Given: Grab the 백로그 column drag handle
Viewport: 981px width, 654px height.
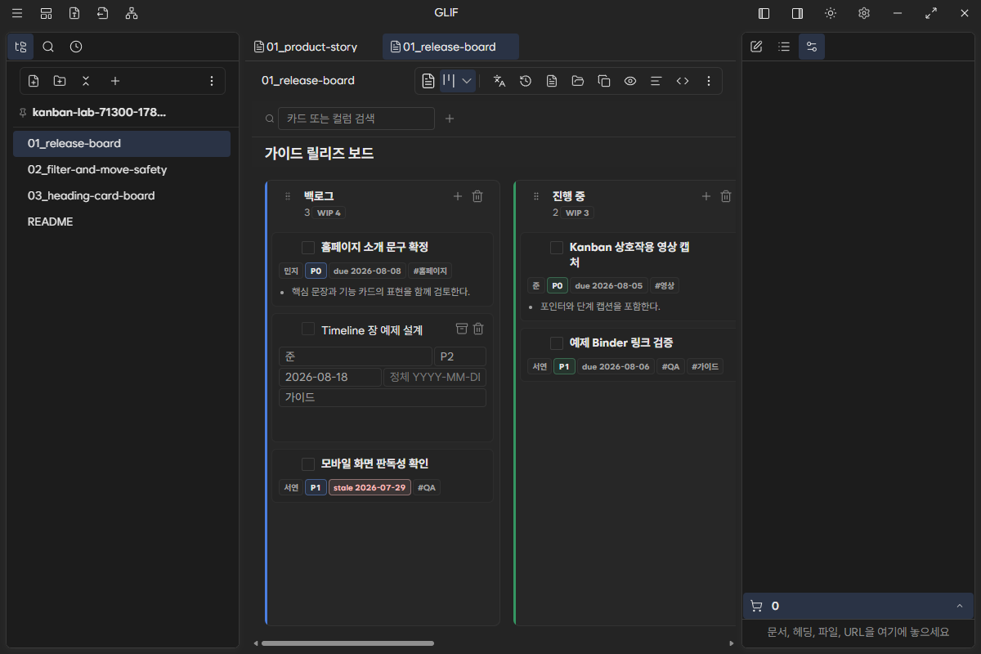Looking at the screenshot, I should tap(287, 196).
